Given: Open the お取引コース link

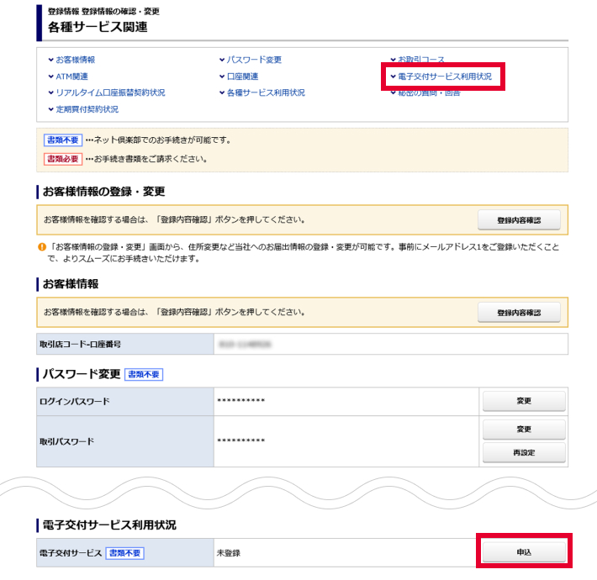Looking at the screenshot, I should point(421,60).
